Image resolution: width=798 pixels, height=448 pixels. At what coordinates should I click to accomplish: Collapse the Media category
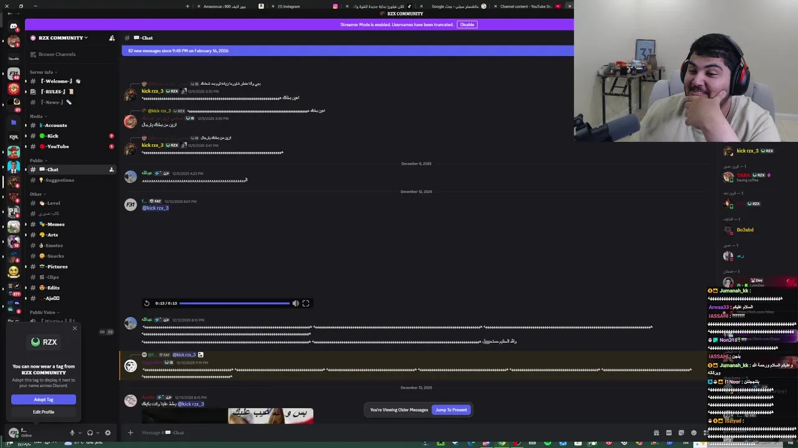point(38,116)
